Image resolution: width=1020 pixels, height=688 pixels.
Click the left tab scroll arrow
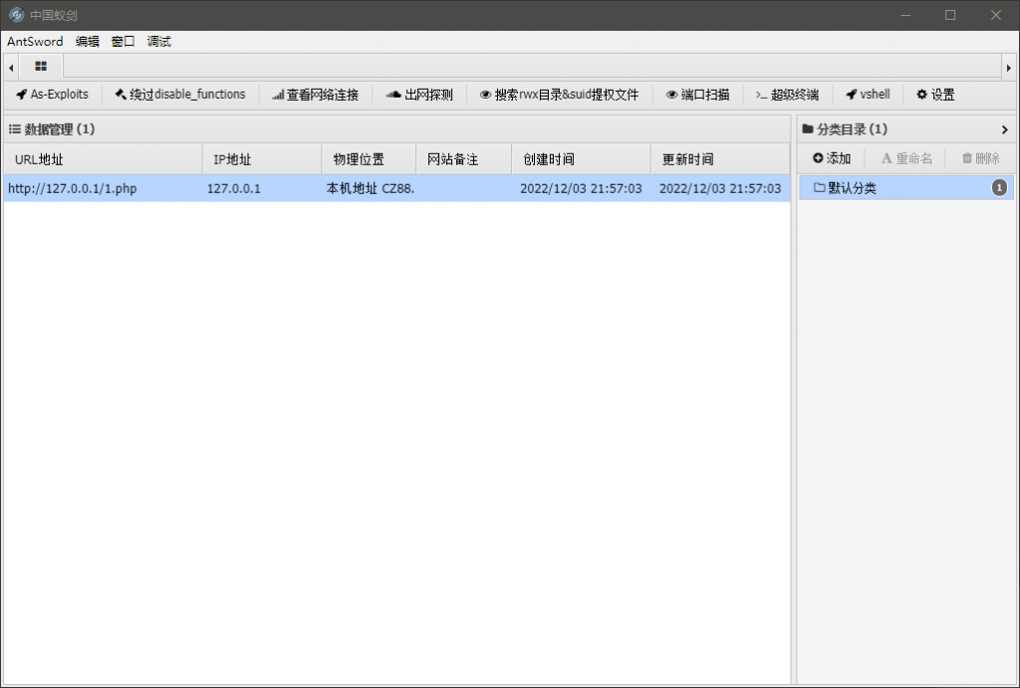(x=11, y=67)
